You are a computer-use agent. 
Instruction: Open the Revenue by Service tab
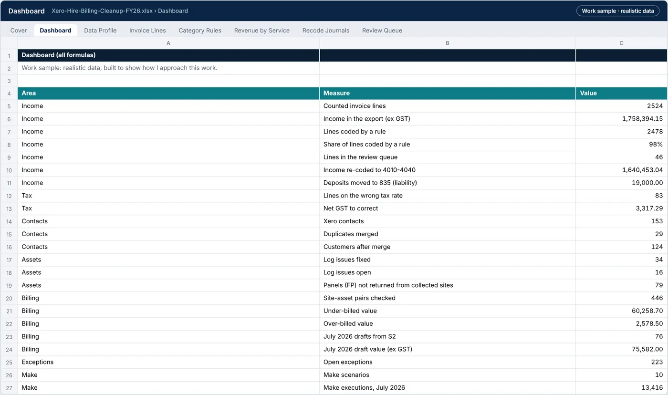pyautogui.click(x=261, y=31)
